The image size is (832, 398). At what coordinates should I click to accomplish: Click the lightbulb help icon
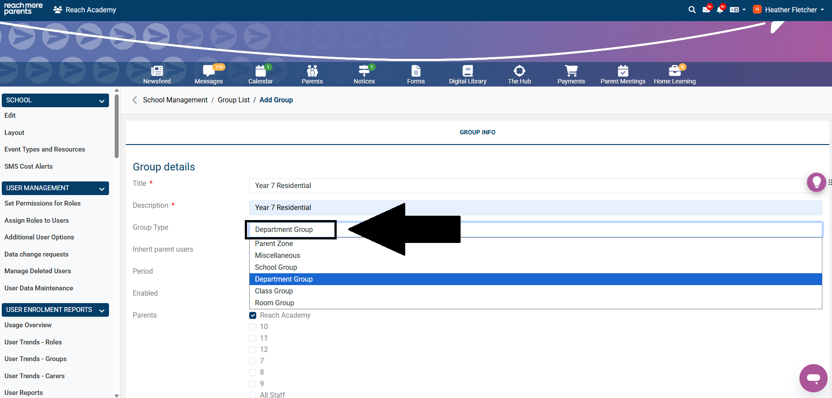816,182
